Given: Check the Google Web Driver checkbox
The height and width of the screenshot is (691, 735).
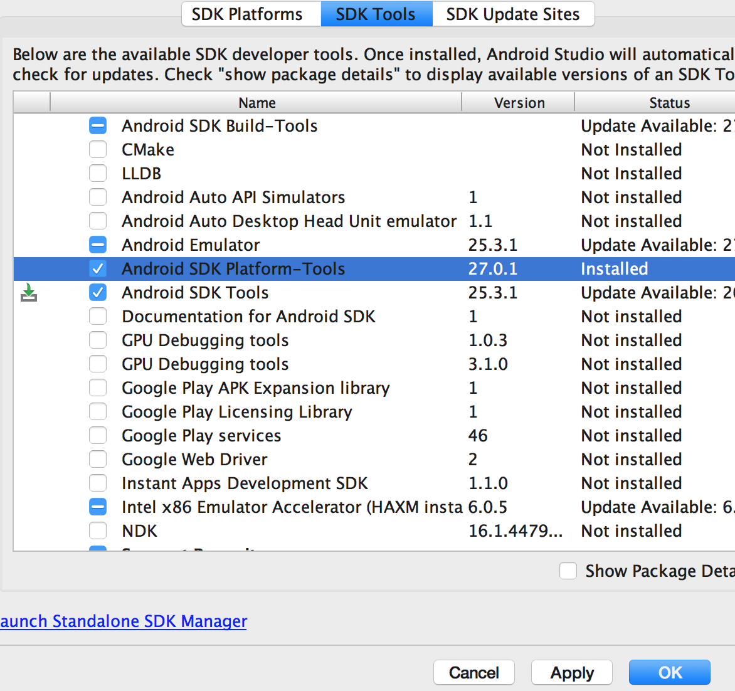Looking at the screenshot, I should coord(98,460).
